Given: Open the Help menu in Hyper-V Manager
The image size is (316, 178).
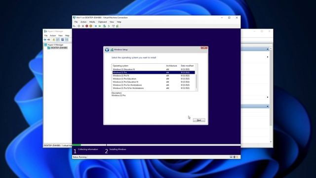Looking at the screenshot, I should [67, 36].
